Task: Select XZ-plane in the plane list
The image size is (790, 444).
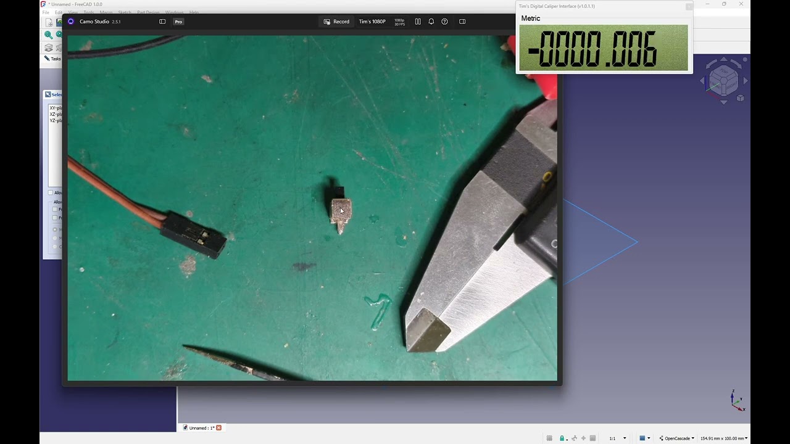Action: coord(56,114)
